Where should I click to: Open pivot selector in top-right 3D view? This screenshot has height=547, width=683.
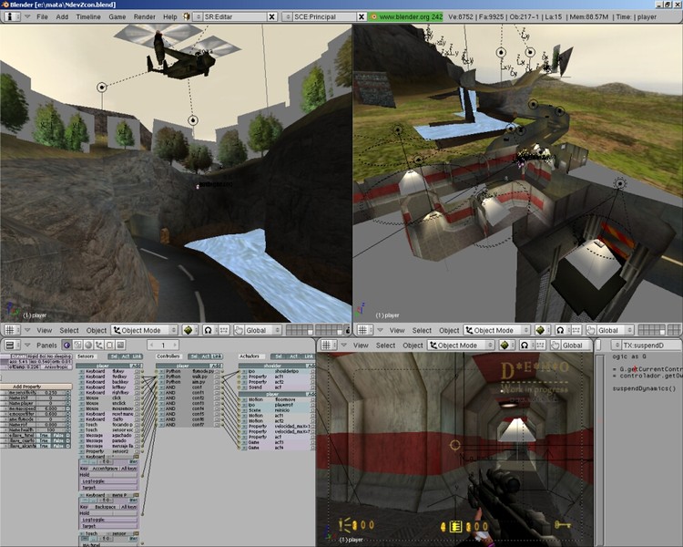(x=561, y=330)
